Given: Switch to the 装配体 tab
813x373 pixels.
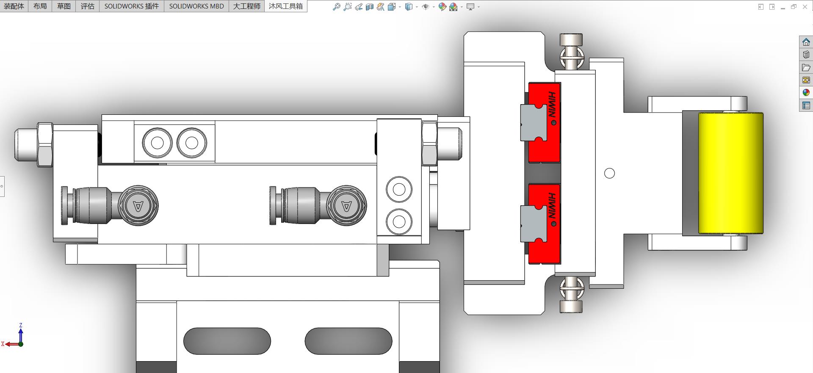Looking at the screenshot, I should coord(14,6).
